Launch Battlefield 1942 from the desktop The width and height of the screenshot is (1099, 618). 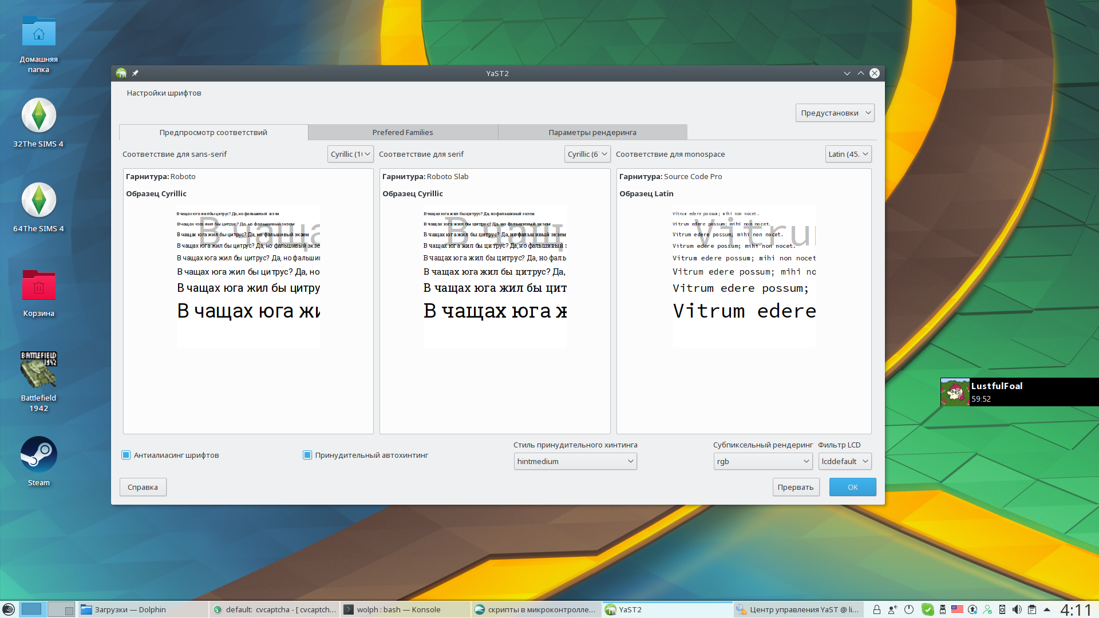tap(39, 381)
